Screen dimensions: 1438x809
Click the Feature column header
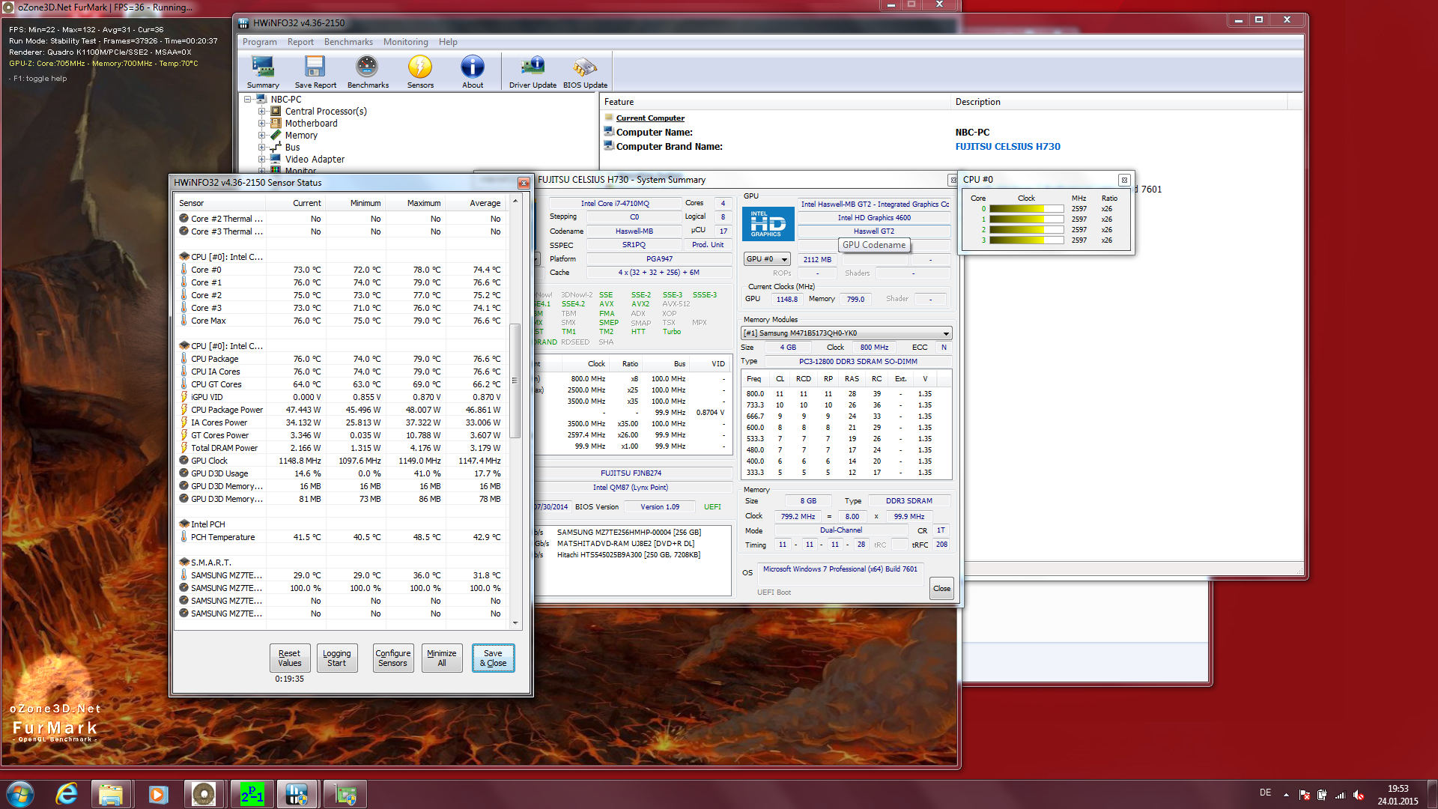775,102
